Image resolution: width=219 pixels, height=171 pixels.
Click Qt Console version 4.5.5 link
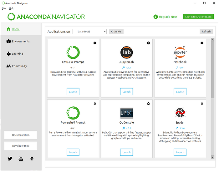tap(129, 128)
